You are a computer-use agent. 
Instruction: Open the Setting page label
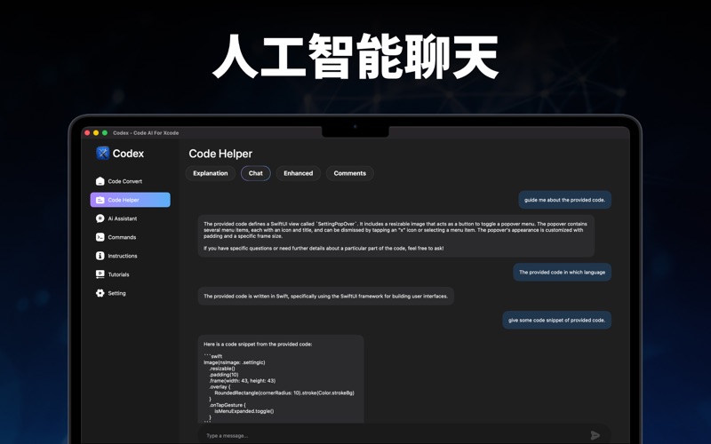point(116,293)
